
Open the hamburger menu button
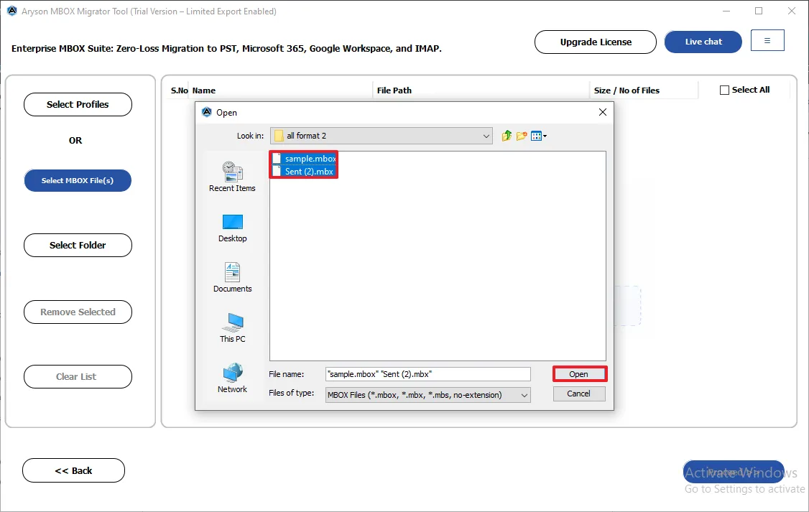[x=767, y=40]
